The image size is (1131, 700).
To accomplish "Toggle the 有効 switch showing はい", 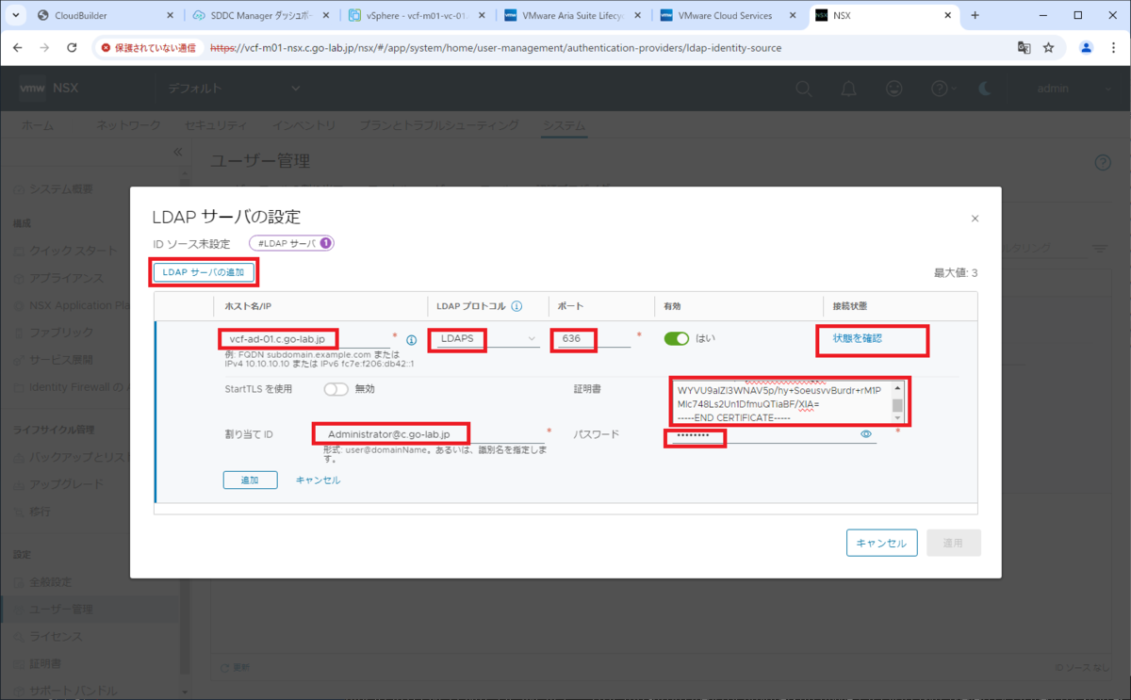I will 676,338.
